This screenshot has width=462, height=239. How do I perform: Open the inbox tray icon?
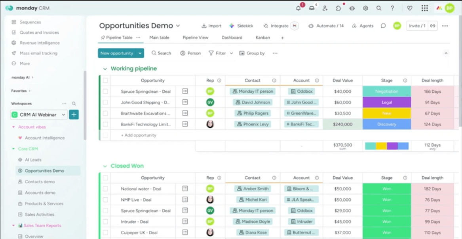tap(312, 8)
